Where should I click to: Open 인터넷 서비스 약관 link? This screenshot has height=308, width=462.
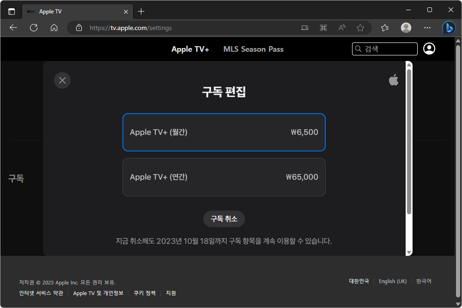click(41, 293)
